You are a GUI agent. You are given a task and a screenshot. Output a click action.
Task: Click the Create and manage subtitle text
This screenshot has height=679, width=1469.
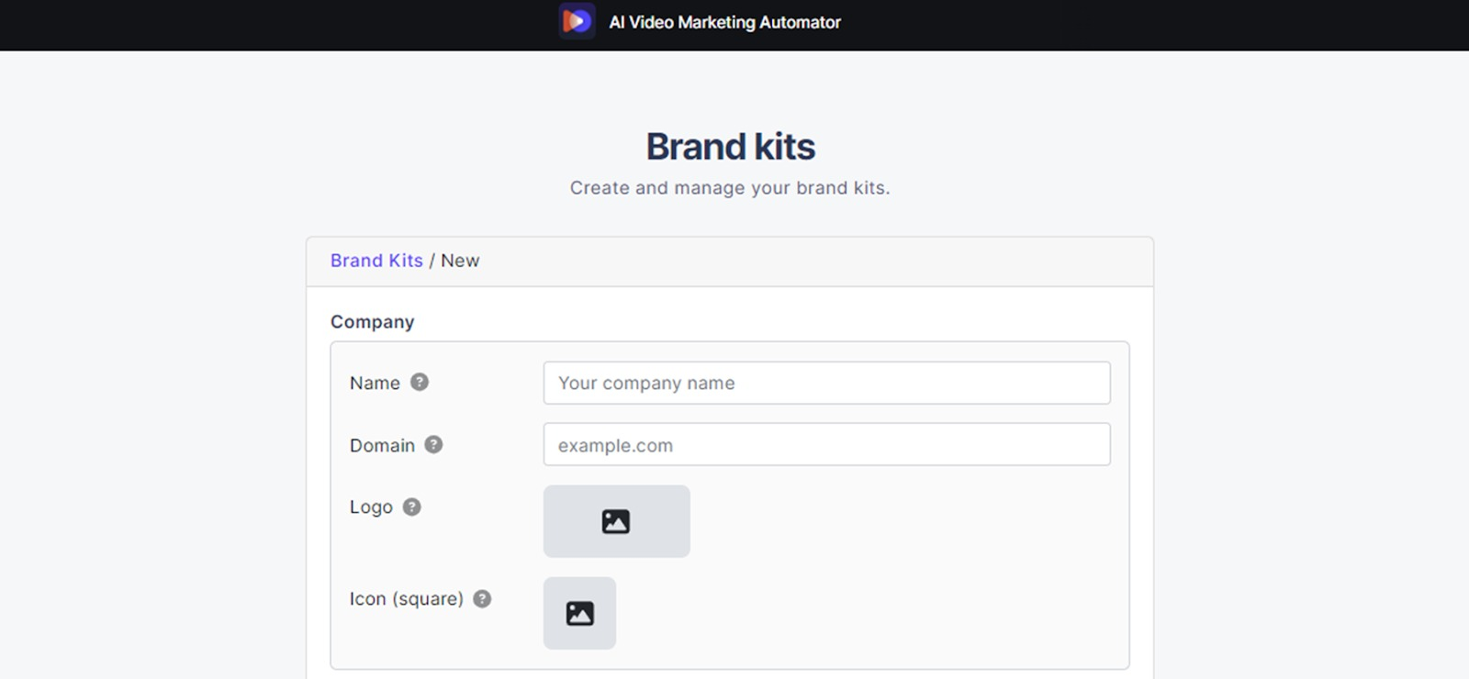point(730,188)
